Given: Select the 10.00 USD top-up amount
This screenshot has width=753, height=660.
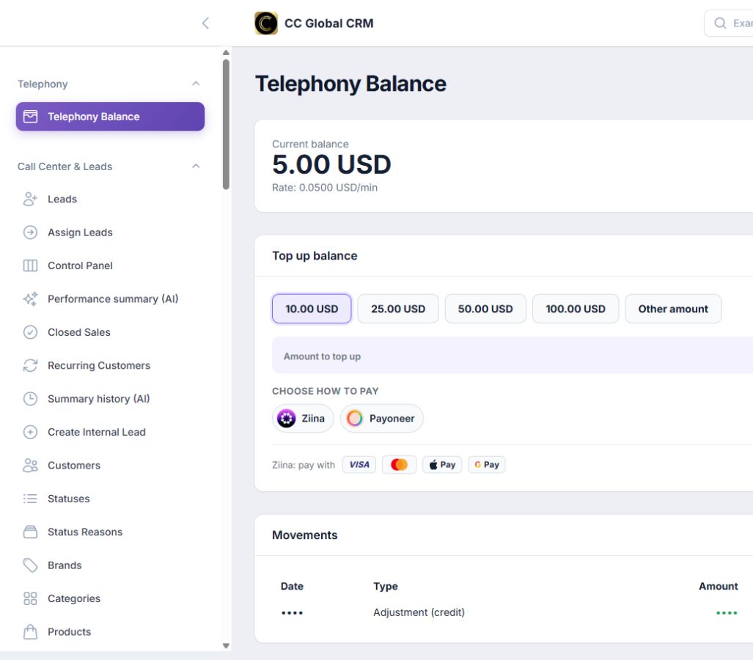Looking at the screenshot, I should click(x=312, y=309).
